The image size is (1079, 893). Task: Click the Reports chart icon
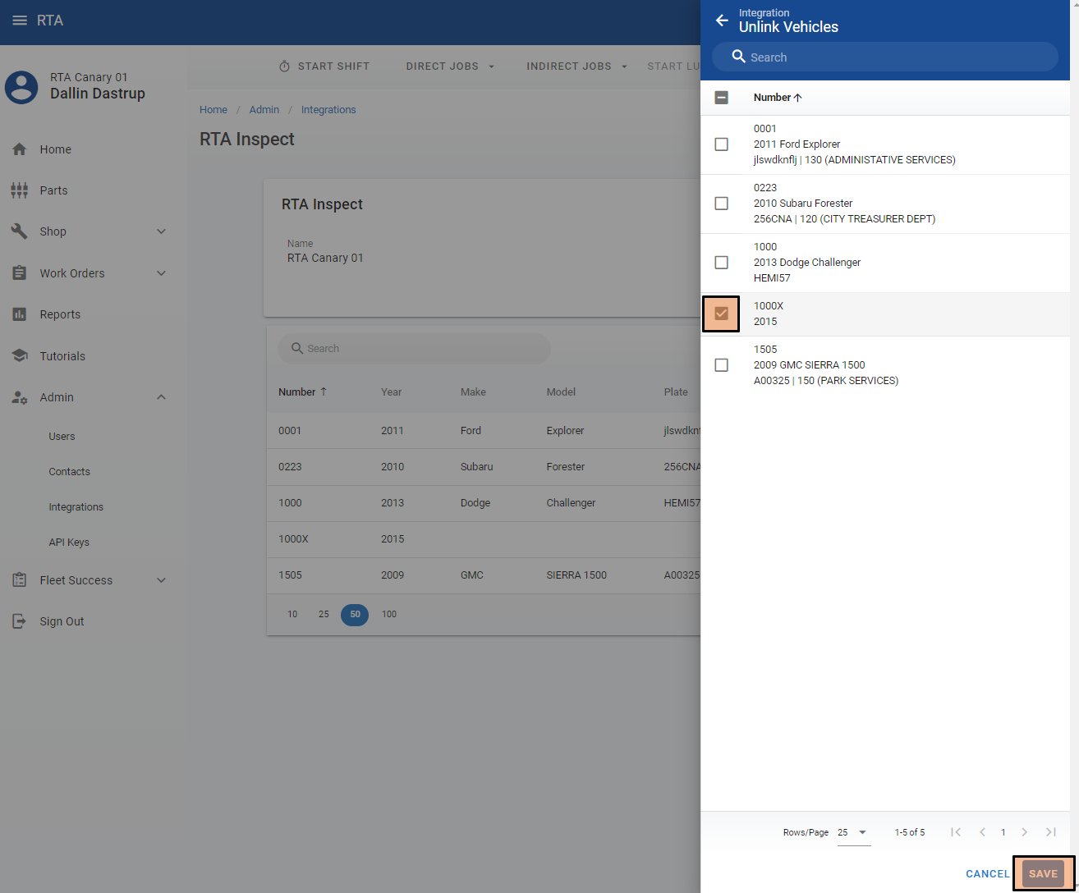point(20,314)
